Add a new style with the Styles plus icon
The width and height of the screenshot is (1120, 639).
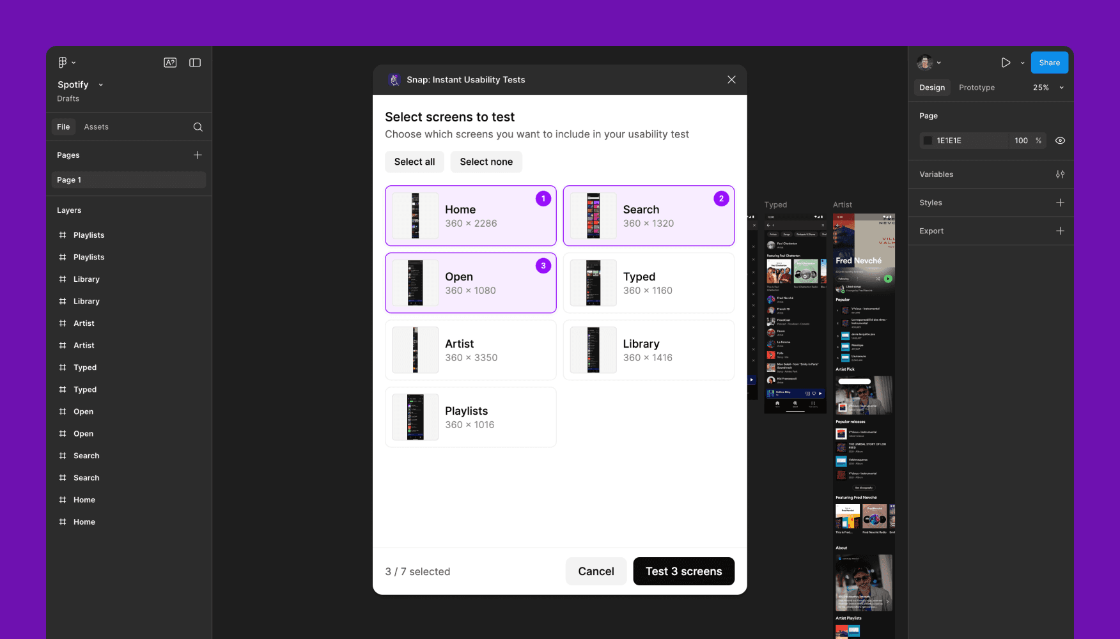[x=1061, y=203]
